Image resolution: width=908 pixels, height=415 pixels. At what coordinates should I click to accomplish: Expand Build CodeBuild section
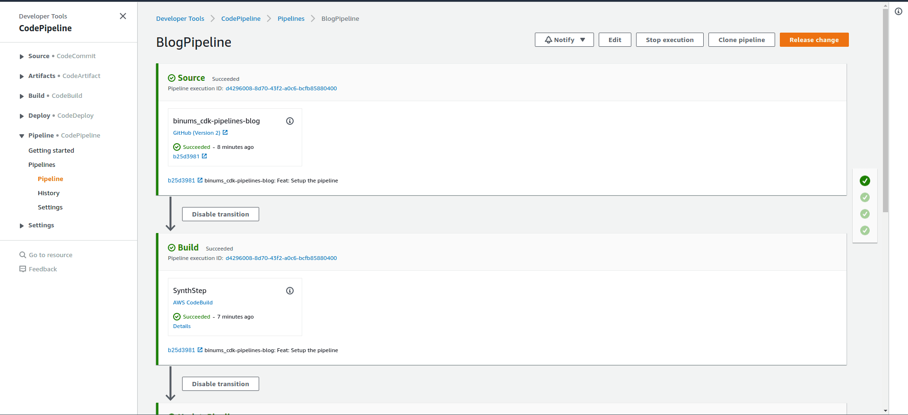[x=22, y=96]
